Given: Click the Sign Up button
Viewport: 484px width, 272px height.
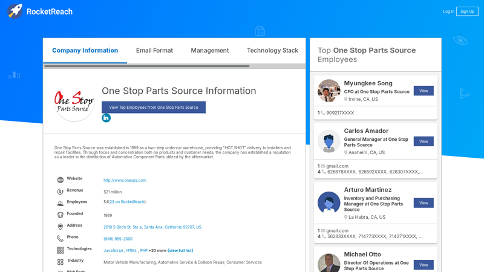Looking at the screenshot, I should coord(467,11).
